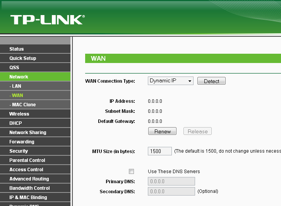281x206 pixels.
Task: Go to Network Sharing
Action: pos(35,133)
